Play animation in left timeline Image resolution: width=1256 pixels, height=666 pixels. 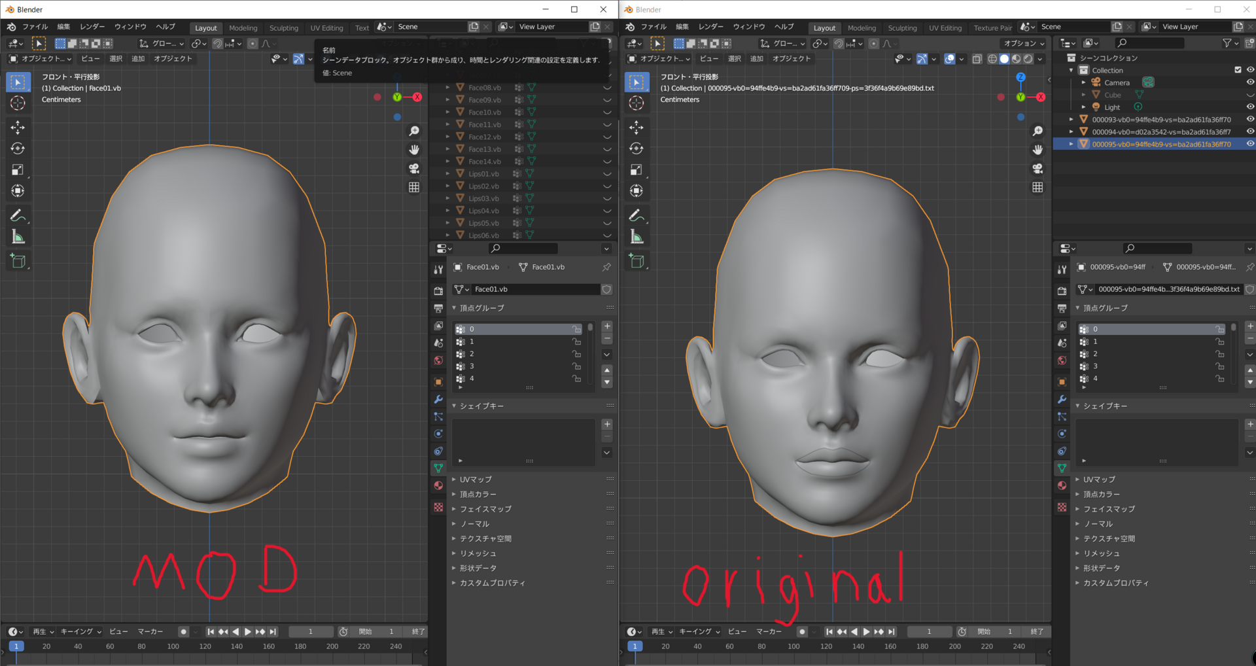(x=248, y=632)
